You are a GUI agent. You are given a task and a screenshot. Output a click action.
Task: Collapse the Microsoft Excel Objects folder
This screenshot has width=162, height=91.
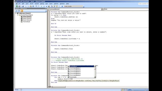tap(18, 15)
